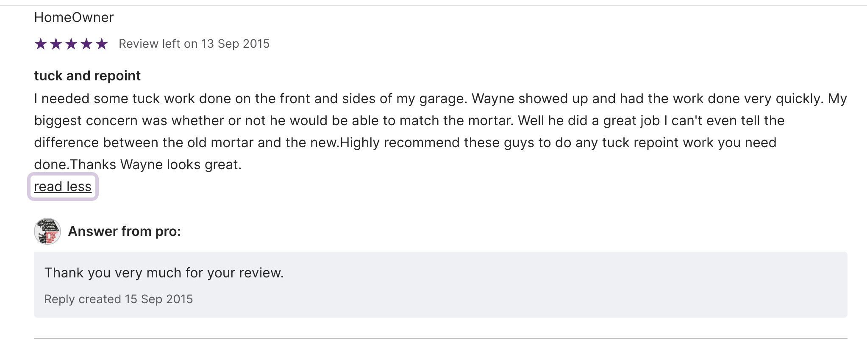Click the 'Reply created 15 Sep 2015' line
Image resolution: width=867 pixels, height=340 pixels.
click(119, 299)
